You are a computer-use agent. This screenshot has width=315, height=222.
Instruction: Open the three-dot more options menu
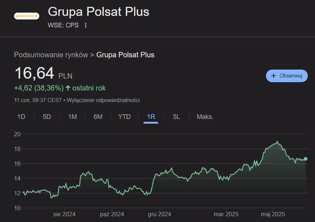86,25
